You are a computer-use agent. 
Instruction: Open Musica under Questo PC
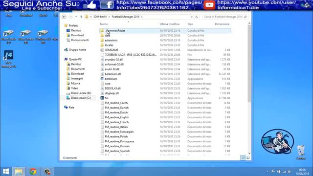click(x=75, y=84)
